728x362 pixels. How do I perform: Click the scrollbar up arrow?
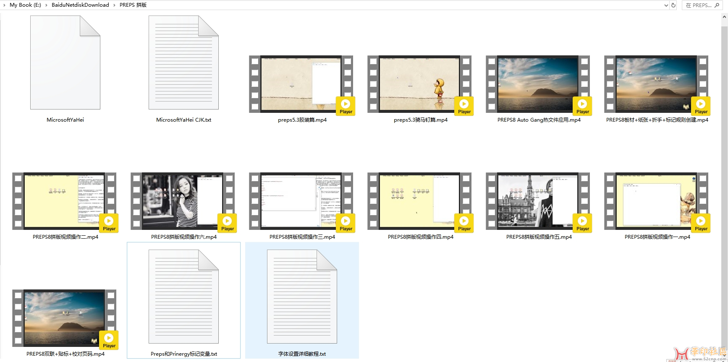(x=724, y=17)
